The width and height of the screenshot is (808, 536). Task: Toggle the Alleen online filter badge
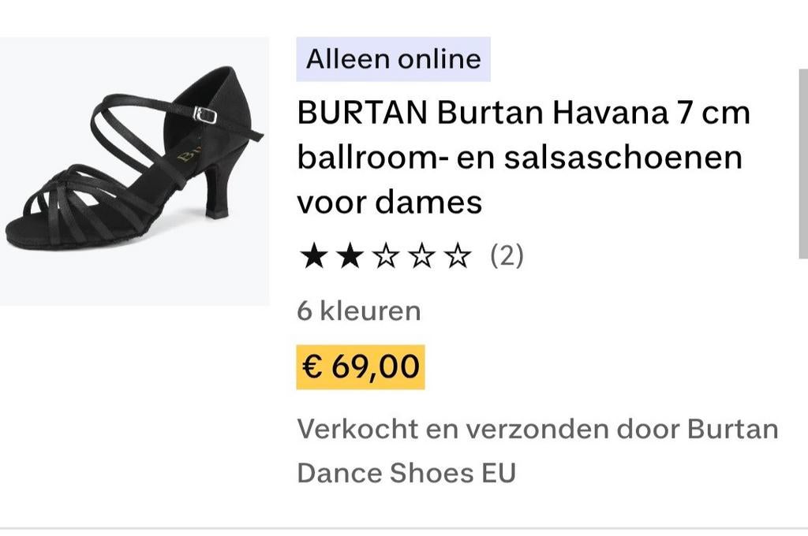(392, 58)
